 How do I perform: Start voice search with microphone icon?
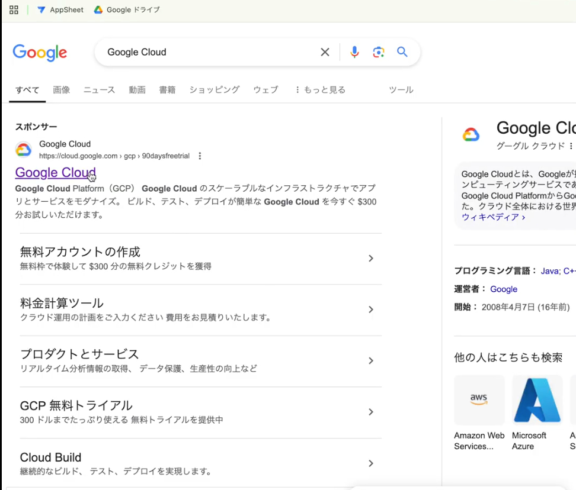[354, 52]
